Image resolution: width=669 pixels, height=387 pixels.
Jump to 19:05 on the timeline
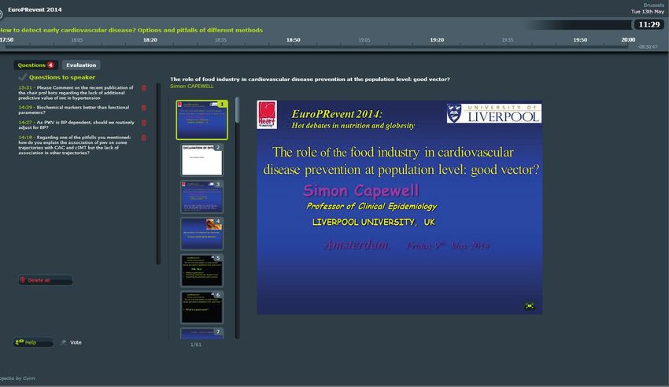(364, 40)
